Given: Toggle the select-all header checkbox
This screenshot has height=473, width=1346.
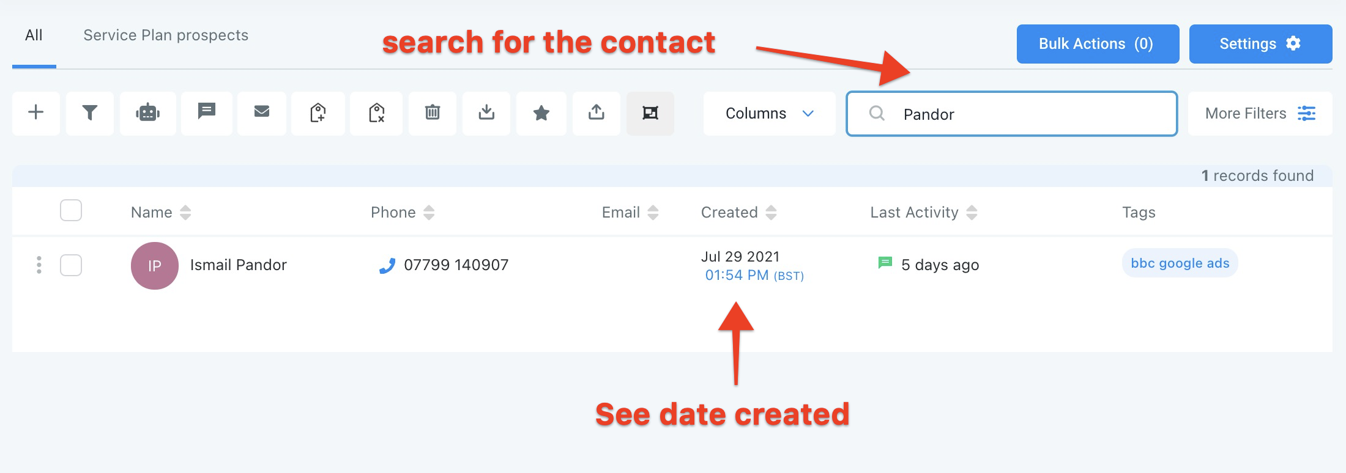Looking at the screenshot, I should click(71, 211).
